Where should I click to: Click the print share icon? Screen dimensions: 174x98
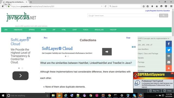click(169, 56)
